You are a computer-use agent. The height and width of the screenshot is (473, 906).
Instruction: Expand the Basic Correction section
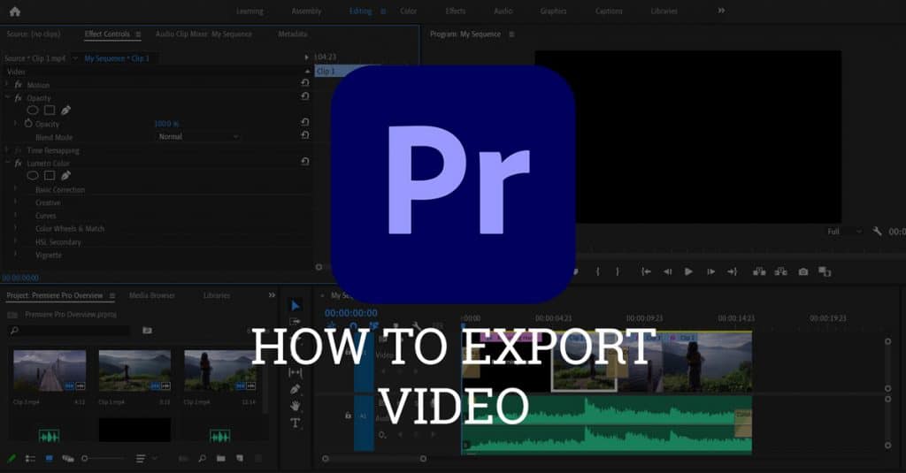(16, 189)
